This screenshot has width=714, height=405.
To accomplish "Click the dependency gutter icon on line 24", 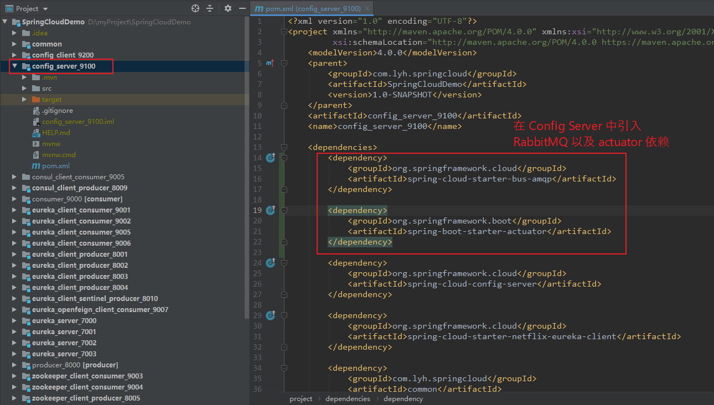I will point(271,263).
